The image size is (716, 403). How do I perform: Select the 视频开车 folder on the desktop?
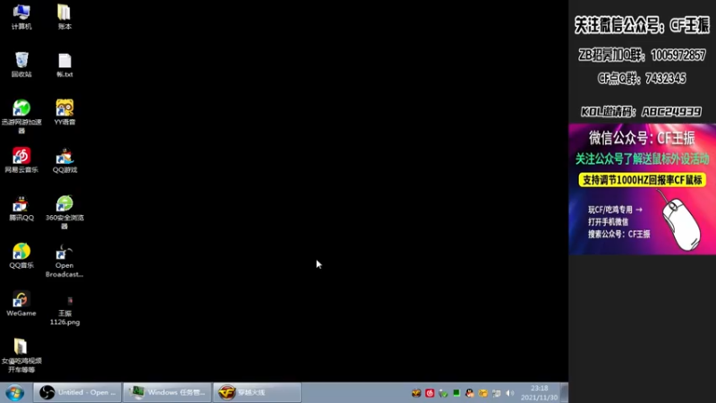click(x=21, y=356)
